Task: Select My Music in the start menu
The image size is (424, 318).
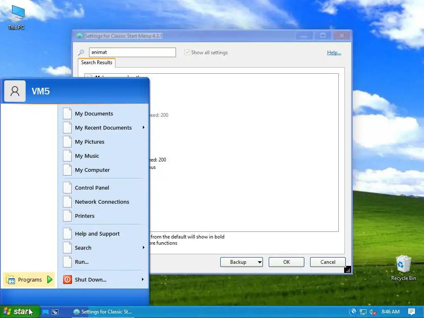Action: coord(104,156)
